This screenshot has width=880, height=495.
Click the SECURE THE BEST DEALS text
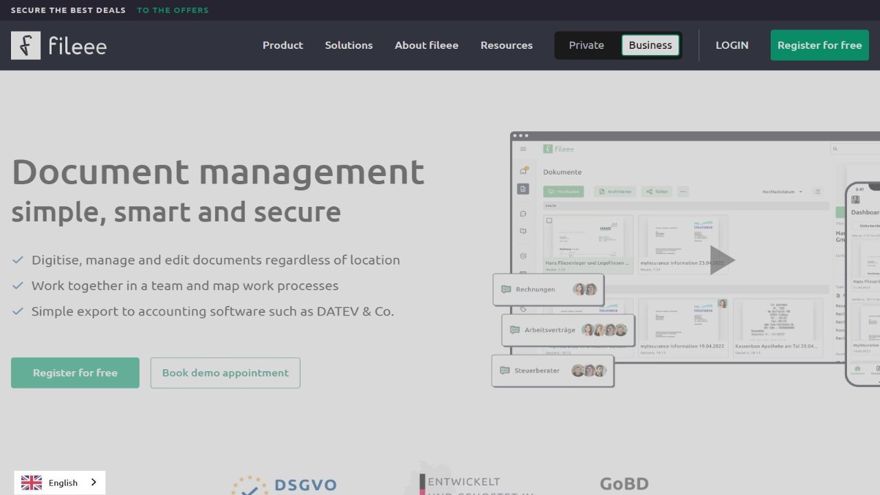68,10
